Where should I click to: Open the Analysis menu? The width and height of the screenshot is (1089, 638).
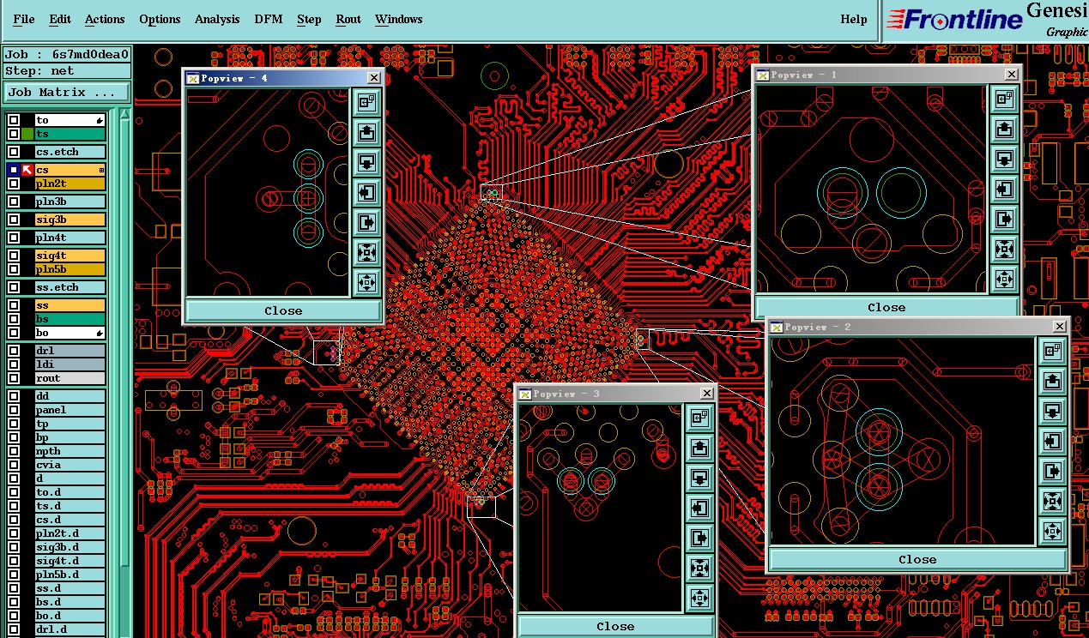pos(217,19)
